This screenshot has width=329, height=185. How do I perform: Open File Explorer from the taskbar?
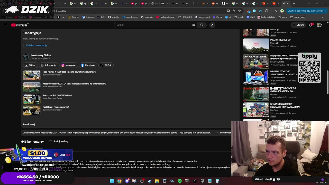(157, 181)
